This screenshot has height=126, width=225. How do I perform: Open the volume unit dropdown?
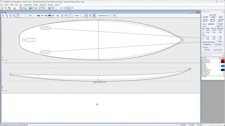pos(217,24)
